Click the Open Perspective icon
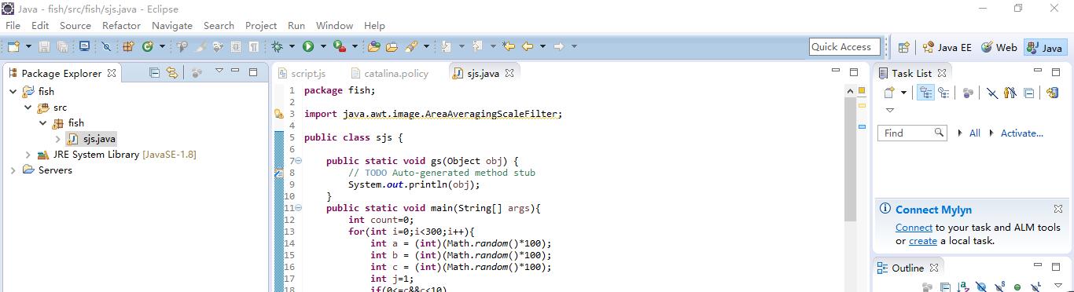Screen dimensions: 1074x292 (x=903, y=47)
